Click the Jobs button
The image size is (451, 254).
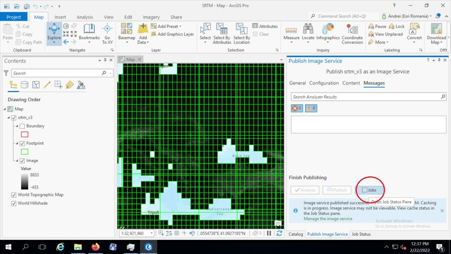click(369, 190)
